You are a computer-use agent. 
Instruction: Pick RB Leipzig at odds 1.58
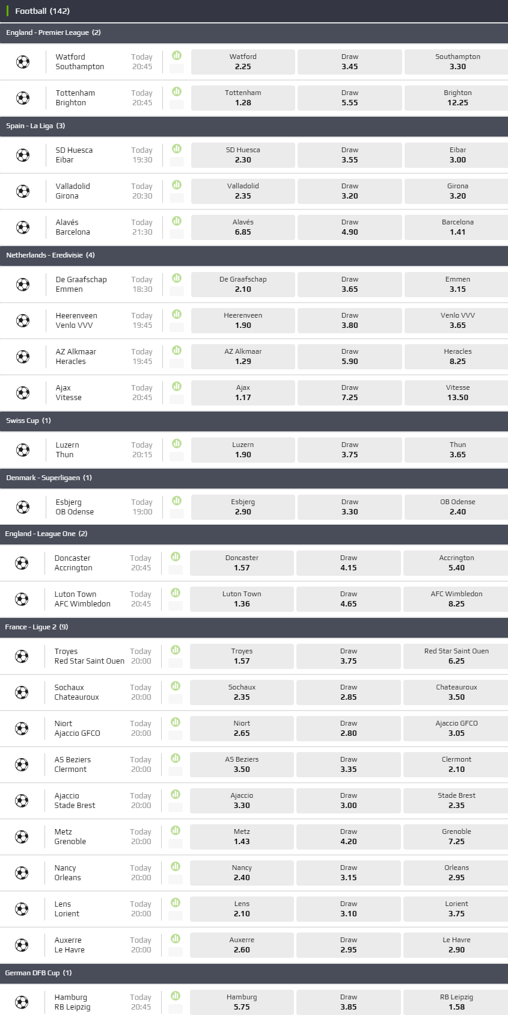click(456, 1002)
